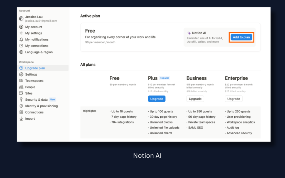Screen dimensions: 285x178
Task: Click the Notion AI sparkle icon
Action: click(189, 33)
